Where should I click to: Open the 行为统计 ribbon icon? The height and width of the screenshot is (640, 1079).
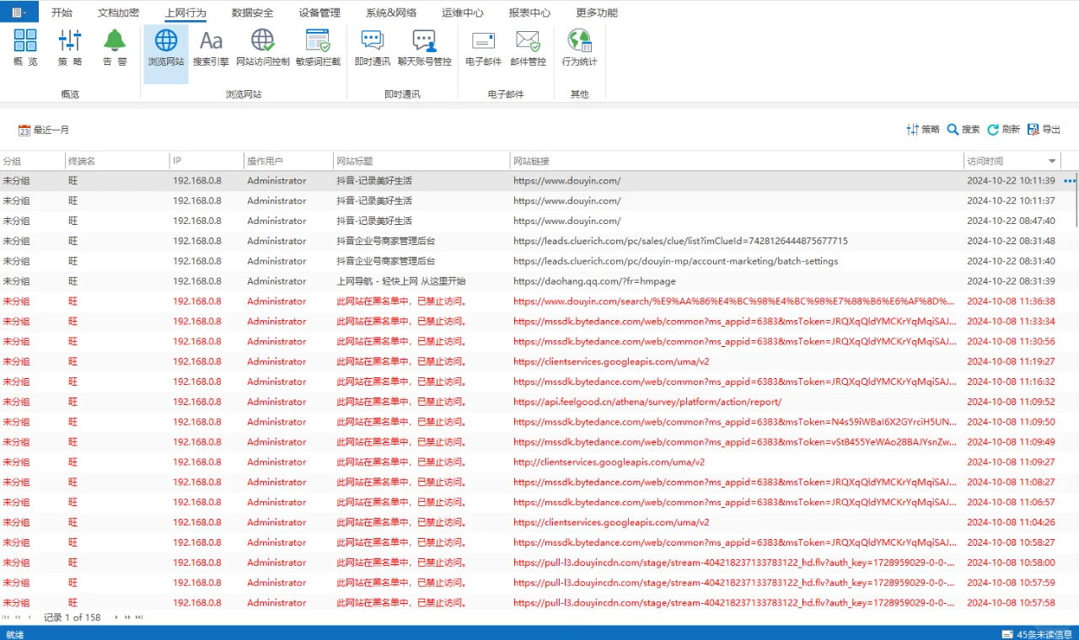tap(580, 48)
